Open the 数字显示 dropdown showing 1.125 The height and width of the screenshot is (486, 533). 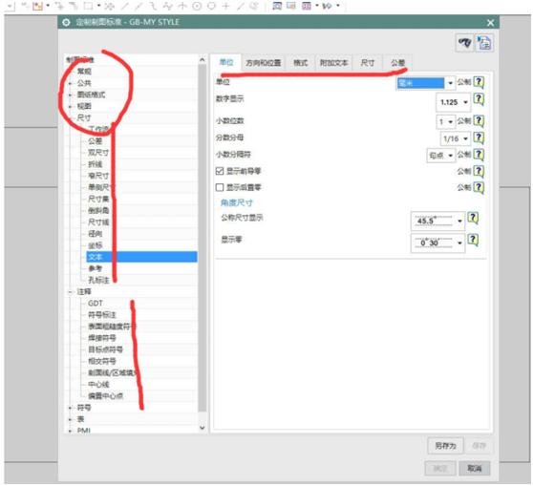(x=453, y=102)
